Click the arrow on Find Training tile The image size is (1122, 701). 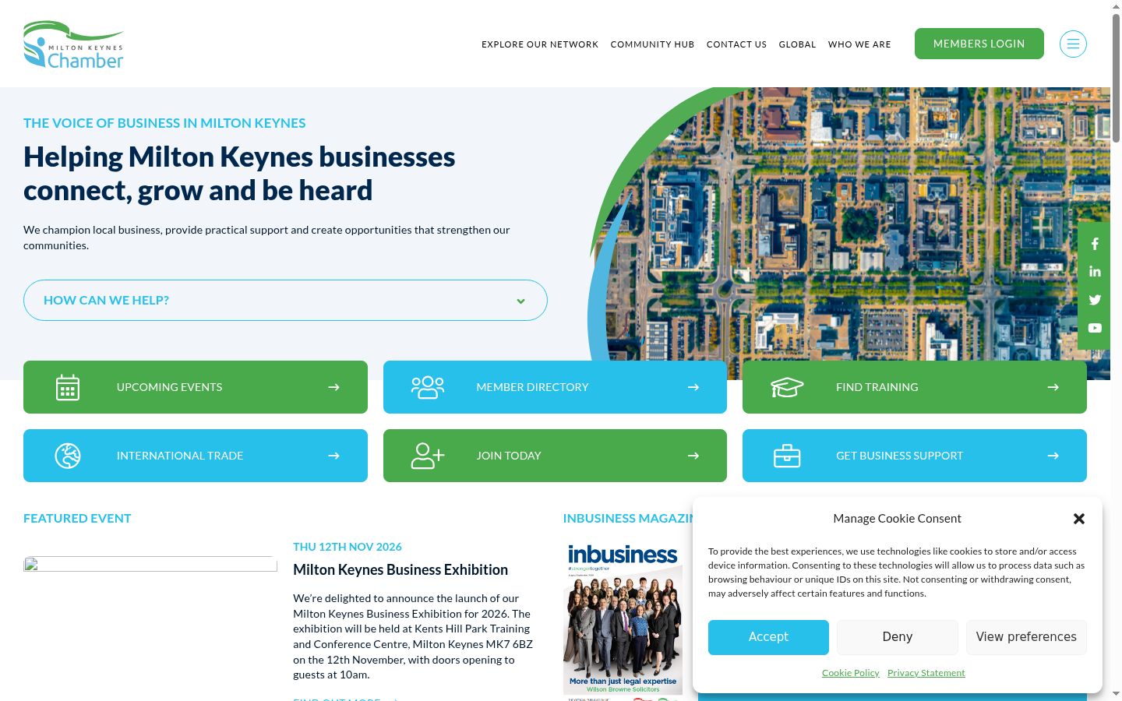coord(1053,387)
